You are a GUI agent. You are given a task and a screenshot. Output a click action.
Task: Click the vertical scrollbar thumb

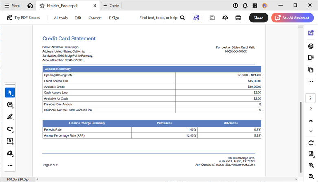coord(301,137)
